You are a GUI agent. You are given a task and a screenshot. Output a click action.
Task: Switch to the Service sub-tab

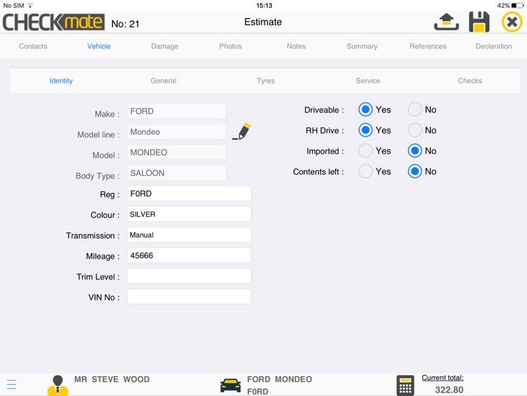368,81
